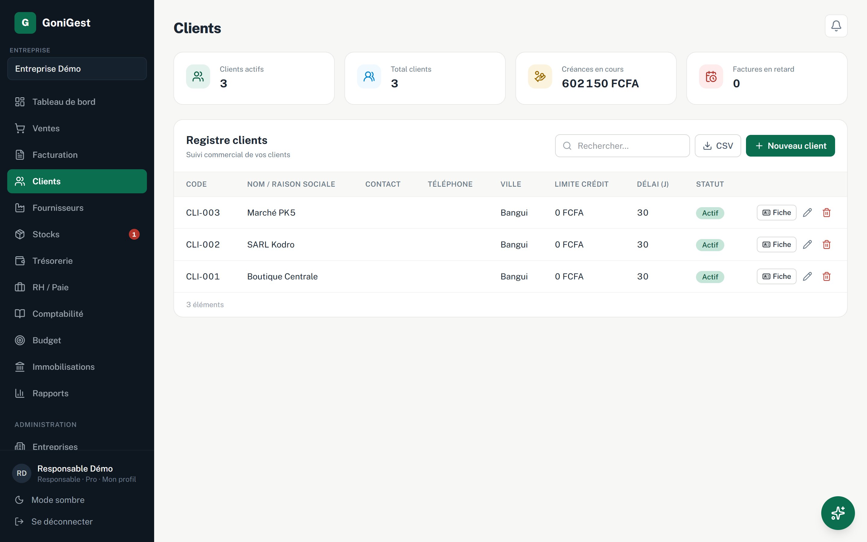867x542 pixels.
Task: Click the CODE column header
Action: tap(196, 184)
